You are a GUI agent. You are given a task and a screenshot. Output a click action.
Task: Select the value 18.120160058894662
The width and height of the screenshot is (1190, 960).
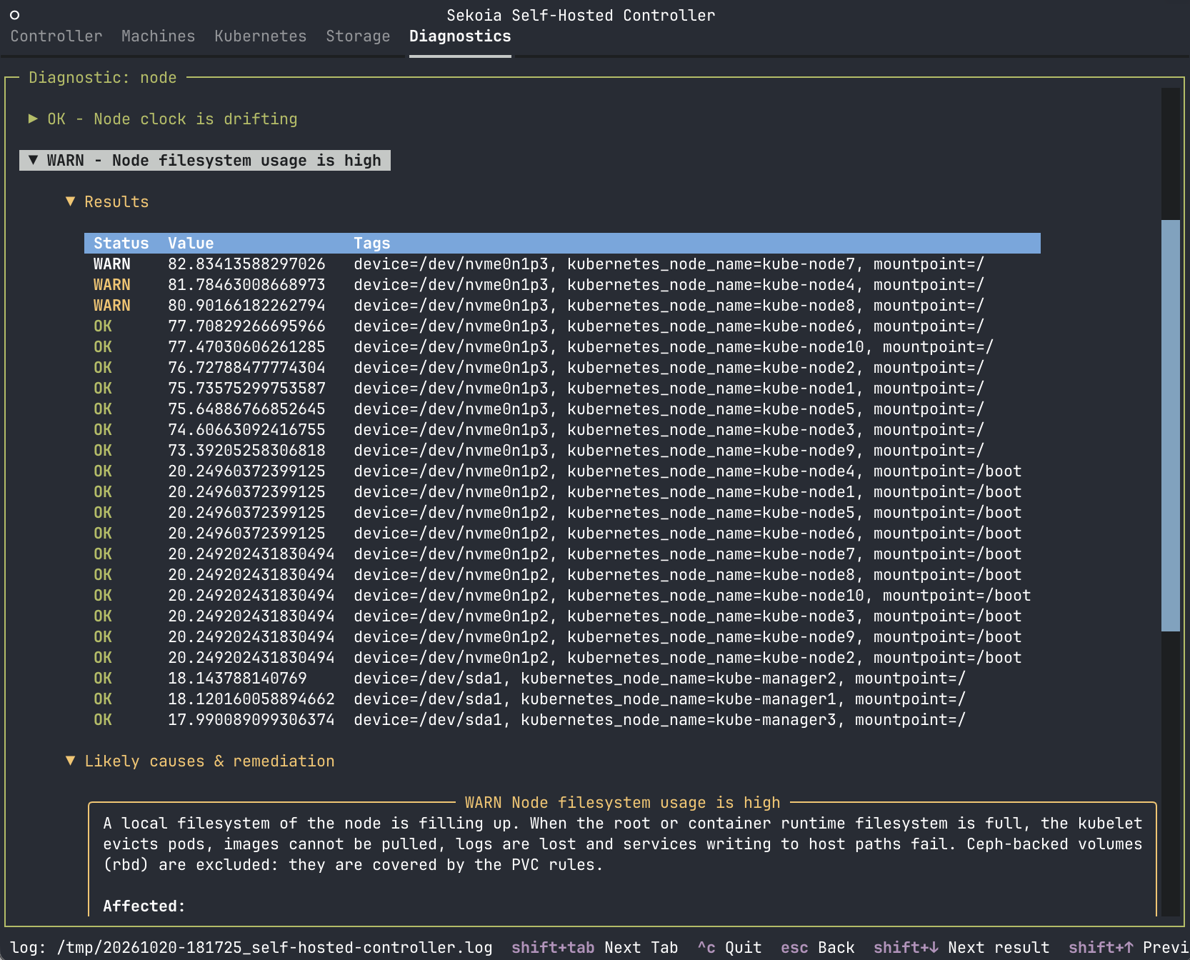[x=251, y=699]
